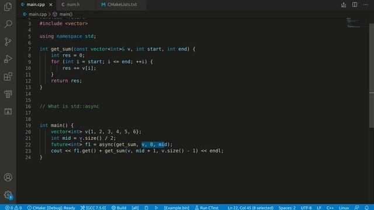Change encoding via UTF-8
374x210 pixels.
[306, 208]
